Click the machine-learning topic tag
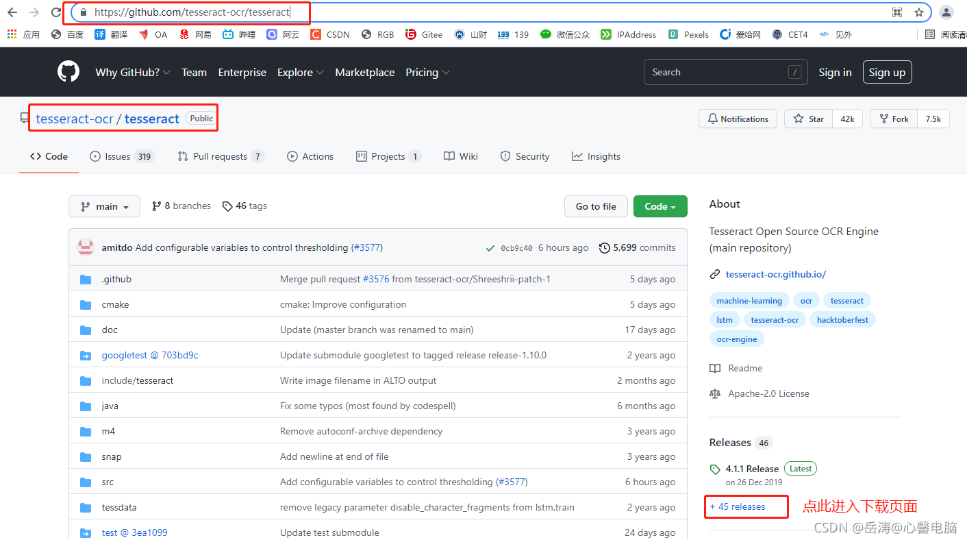Screen dimensions: 967x540 click(x=749, y=300)
